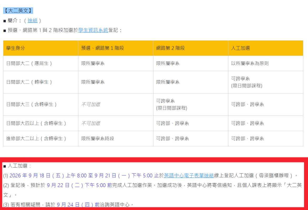Click the 【大二英文】 highlighted heading
Viewport: 308px width, 210px height.
[x=18, y=11]
